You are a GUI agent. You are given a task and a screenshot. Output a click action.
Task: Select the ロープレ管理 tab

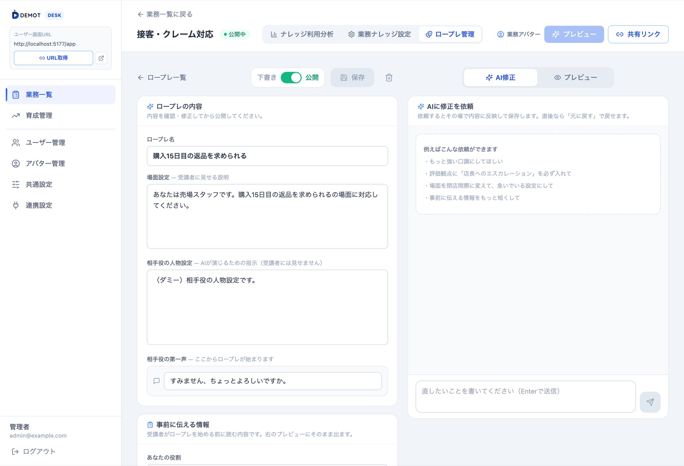(x=450, y=34)
